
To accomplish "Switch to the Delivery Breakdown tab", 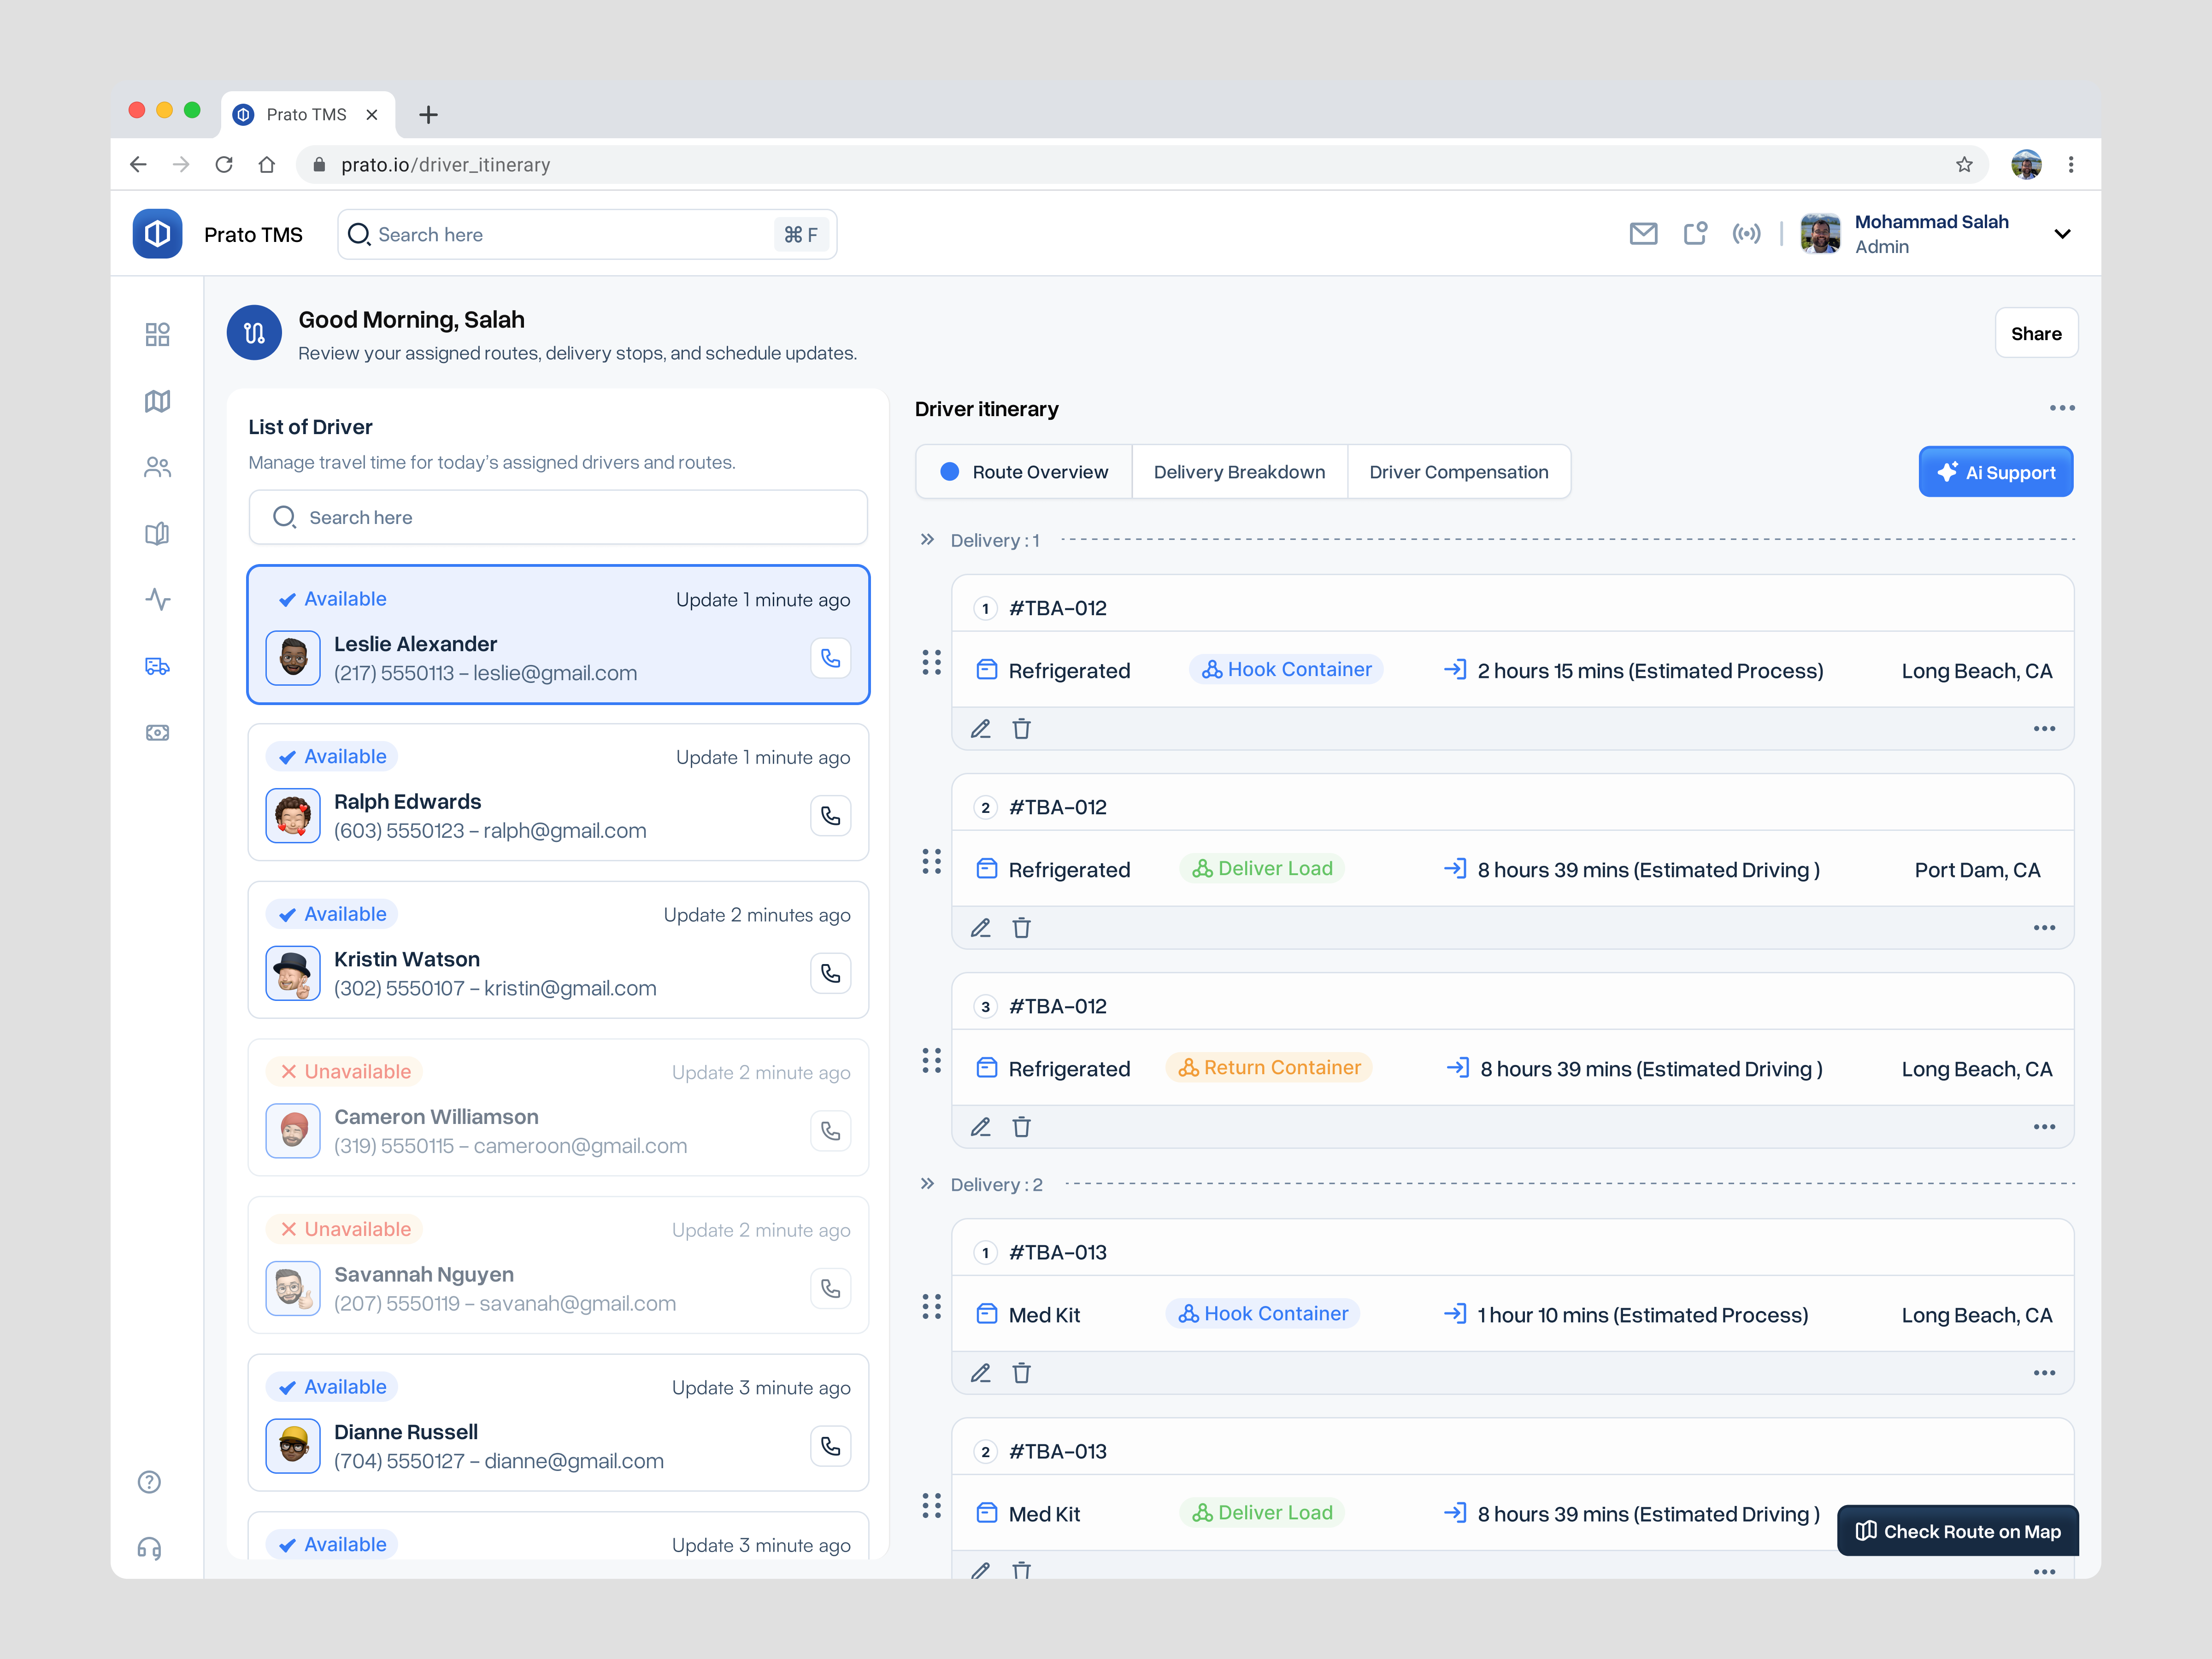I will click(x=1239, y=471).
